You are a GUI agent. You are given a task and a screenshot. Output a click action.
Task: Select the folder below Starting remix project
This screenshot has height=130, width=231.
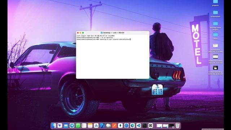tap(215, 36)
